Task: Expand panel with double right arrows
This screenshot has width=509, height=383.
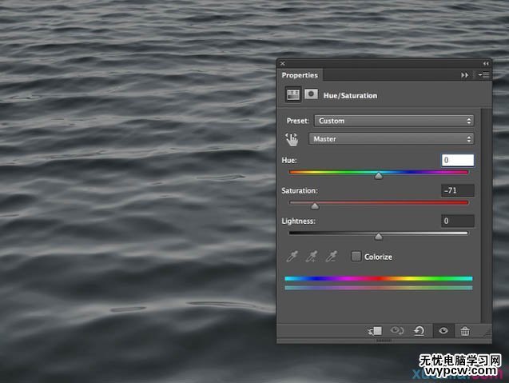Action: pyautogui.click(x=465, y=75)
